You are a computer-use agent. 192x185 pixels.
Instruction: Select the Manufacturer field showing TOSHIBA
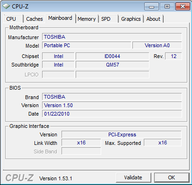point(112,37)
